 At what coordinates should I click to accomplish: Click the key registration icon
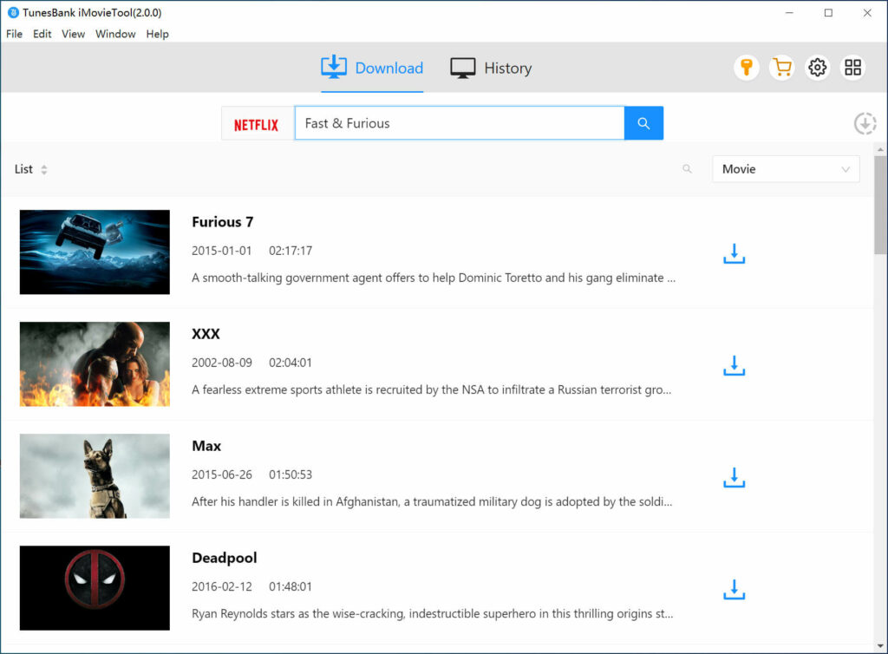click(746, 68)
